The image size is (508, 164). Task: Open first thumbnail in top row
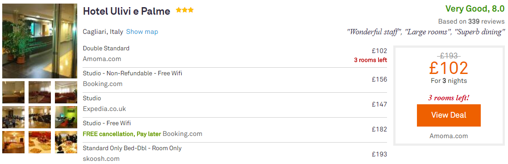coord(13,92)
